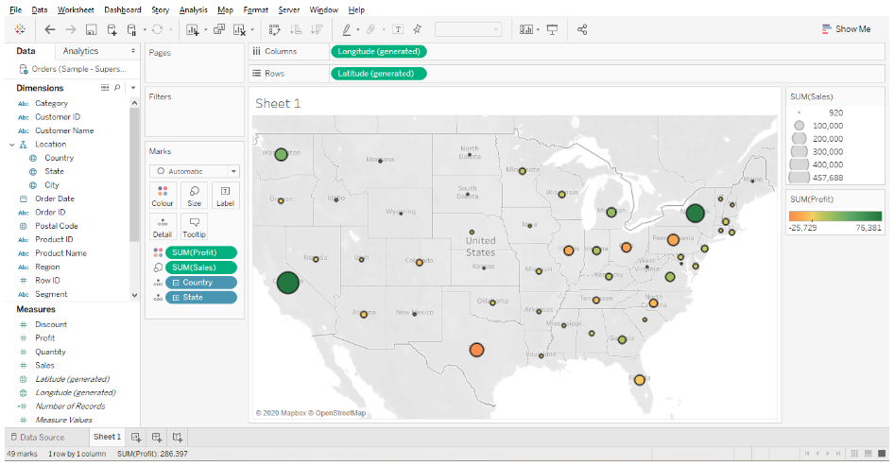Collapse the Location hierarchy in Dimensions

click(x=12, y=145)
